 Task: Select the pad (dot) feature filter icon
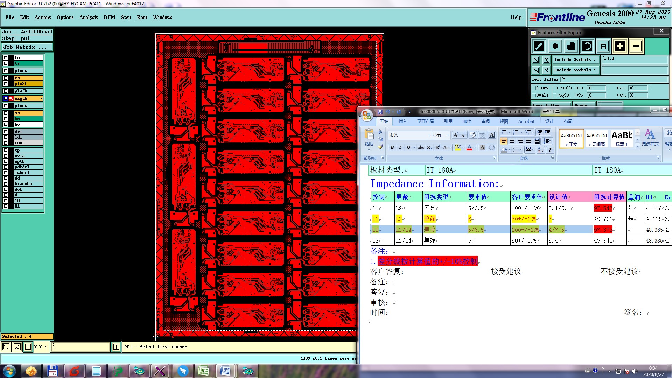(x=555, y=46)
